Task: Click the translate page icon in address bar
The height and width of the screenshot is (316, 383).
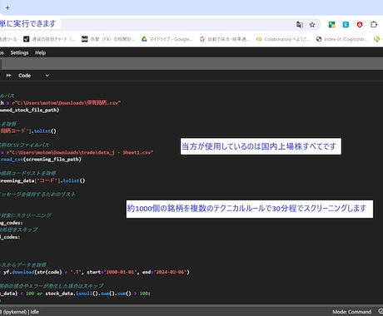Action: tap(300, 25)
